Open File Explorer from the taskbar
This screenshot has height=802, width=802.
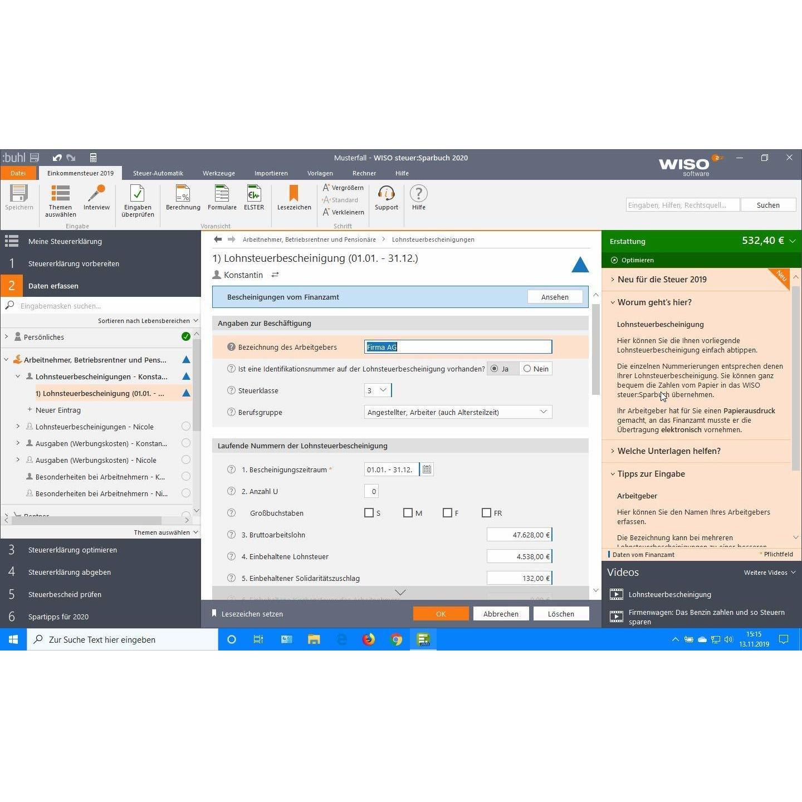(314, 639)
